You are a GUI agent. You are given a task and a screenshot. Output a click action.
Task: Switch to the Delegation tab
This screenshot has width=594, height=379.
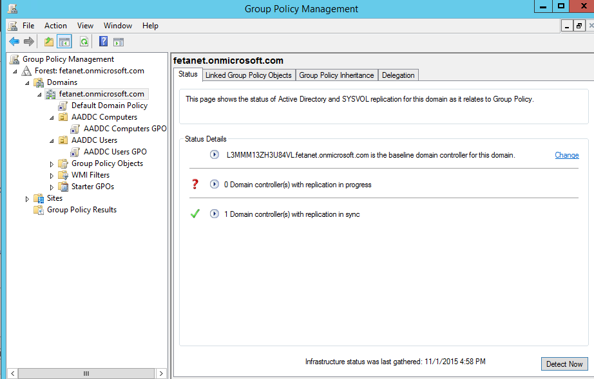pos(398,75)
